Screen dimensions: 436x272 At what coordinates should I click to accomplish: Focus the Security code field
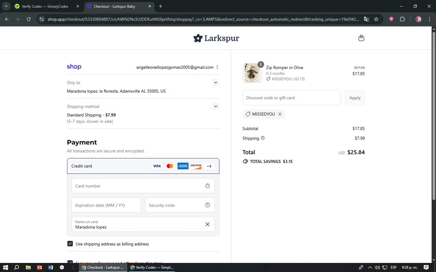pyautogui.click(x=180, y=205)
